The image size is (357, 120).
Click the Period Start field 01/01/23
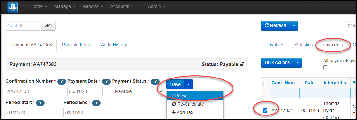click(x=34, y=113)
